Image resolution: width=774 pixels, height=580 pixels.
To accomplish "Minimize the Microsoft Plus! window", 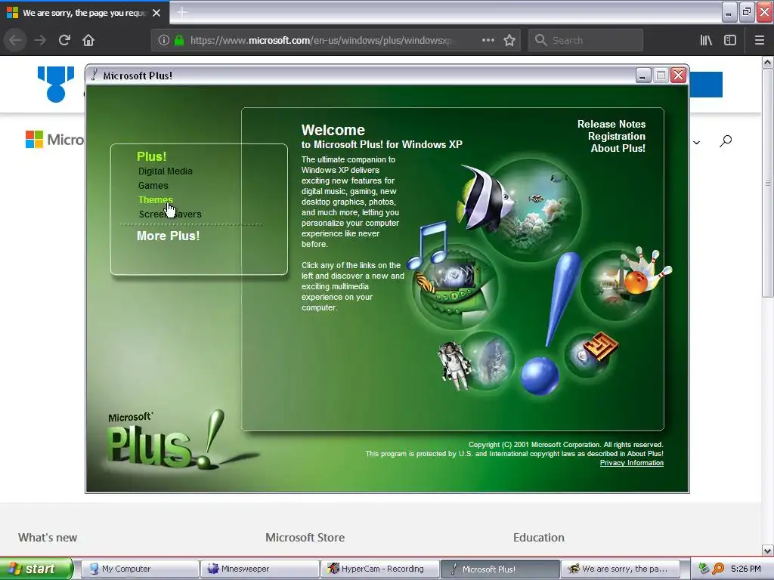I will click(x=642, y=76).
